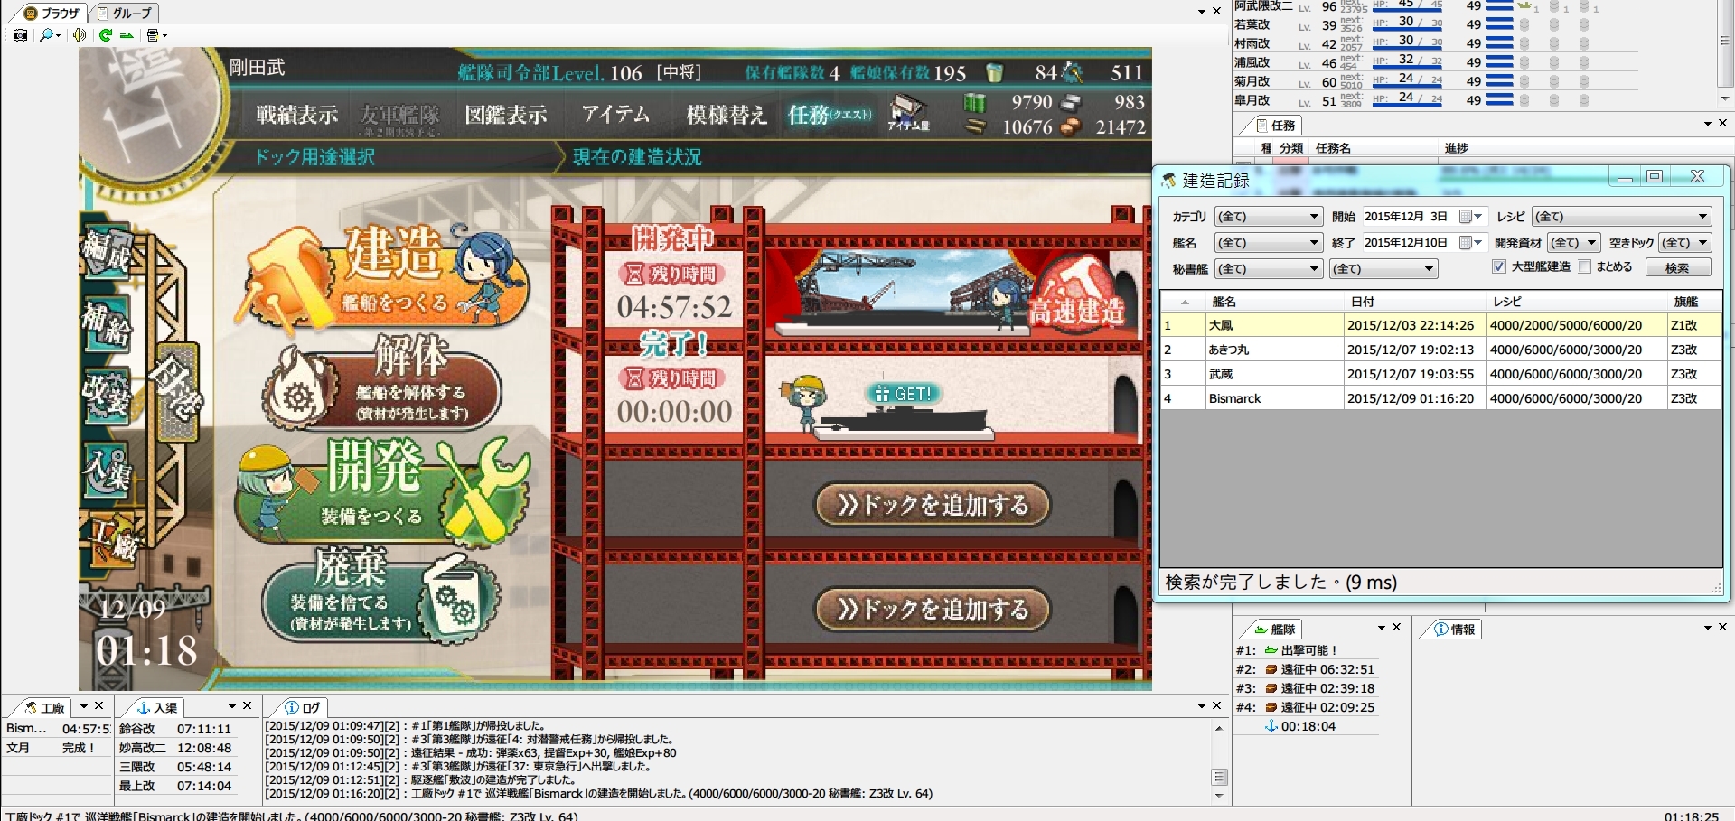Select the 任務 panel tab on the right
The height and width of the screenshot is (821, 1735).
(x=1276, y=125)
